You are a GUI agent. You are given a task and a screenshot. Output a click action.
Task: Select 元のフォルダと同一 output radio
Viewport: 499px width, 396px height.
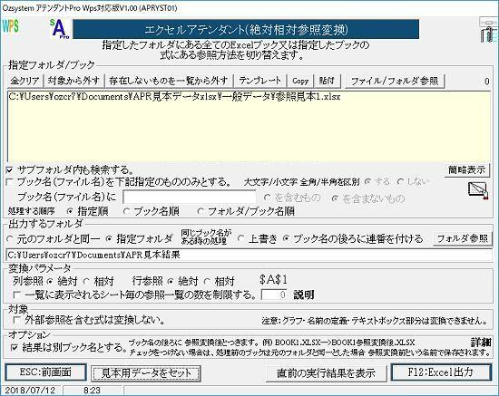[x=10, y=238]
